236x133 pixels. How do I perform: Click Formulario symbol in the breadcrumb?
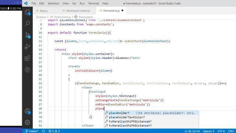coord(86,17)
